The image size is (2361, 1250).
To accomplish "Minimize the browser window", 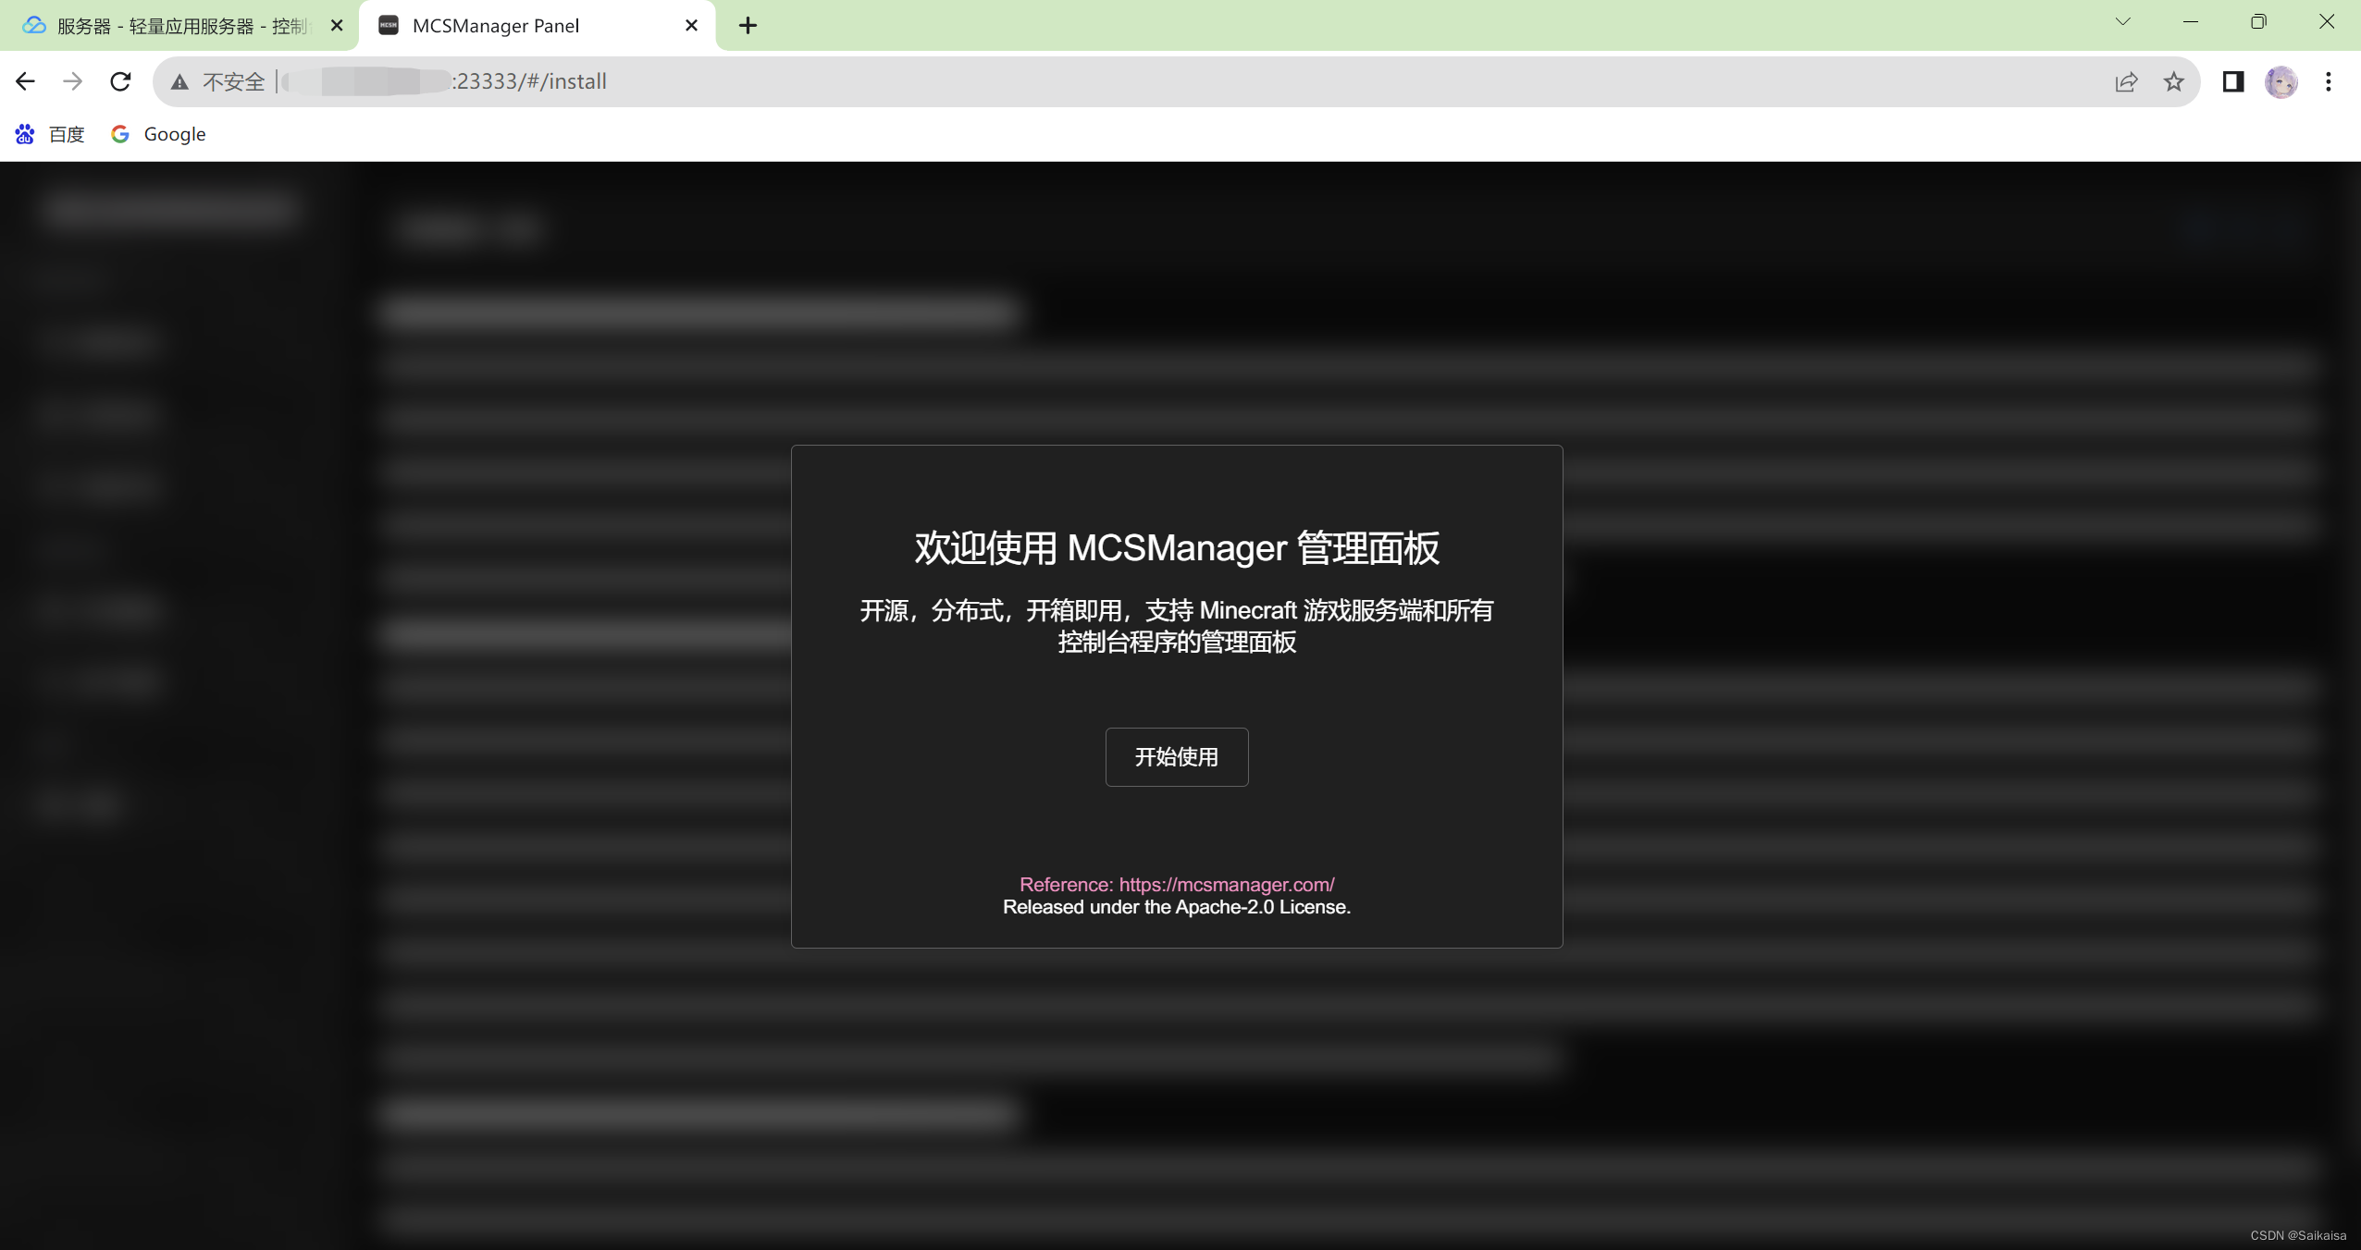I will click(2191, 21).
